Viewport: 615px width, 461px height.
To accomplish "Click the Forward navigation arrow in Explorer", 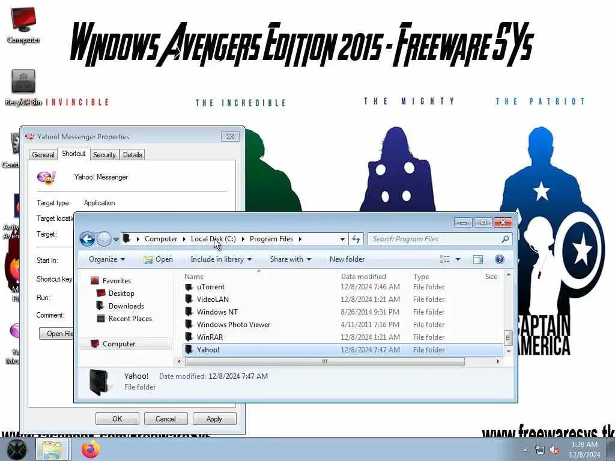I will 104,239.
